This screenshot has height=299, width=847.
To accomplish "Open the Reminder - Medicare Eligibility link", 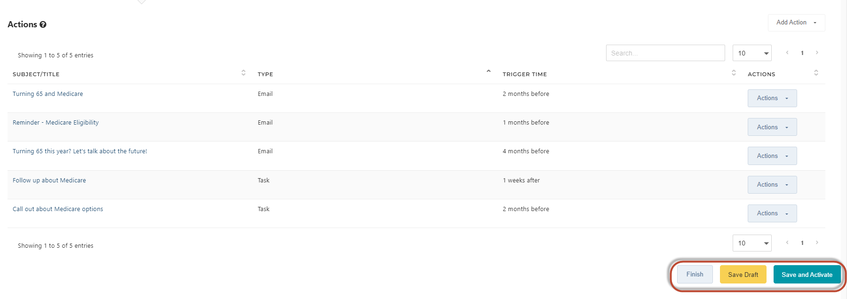I will (x=56, y=123).
